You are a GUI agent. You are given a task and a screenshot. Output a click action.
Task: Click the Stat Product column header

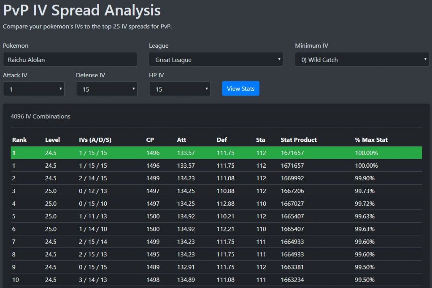pyautogui.click(x=299, y=140)
